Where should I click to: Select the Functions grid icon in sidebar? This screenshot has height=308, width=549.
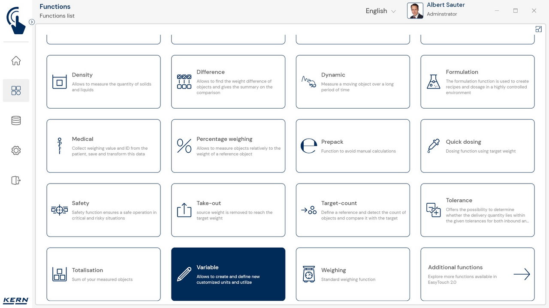[x=16, y=91]
